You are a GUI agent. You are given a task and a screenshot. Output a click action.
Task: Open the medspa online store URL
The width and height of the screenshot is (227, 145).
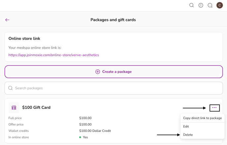(x=54, y=55)
